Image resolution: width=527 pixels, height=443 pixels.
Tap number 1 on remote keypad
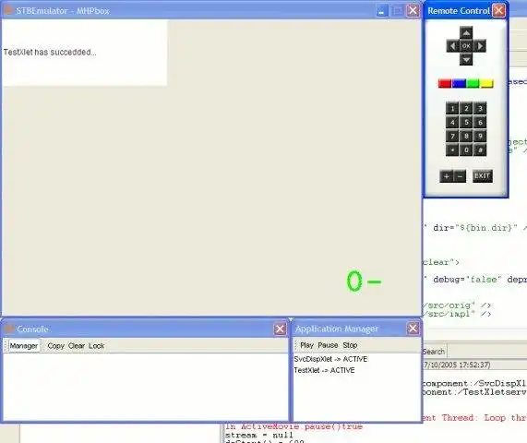[x=452, y=109]
